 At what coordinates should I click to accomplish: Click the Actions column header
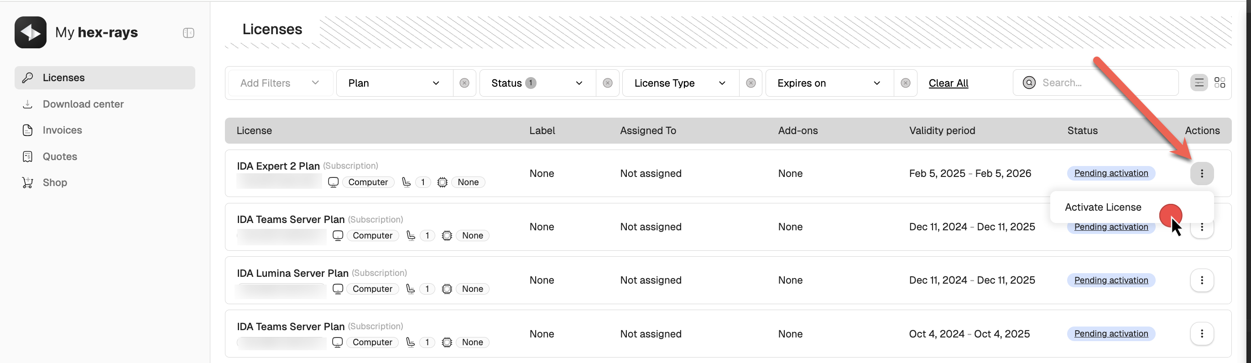[x=1203, y=130]
